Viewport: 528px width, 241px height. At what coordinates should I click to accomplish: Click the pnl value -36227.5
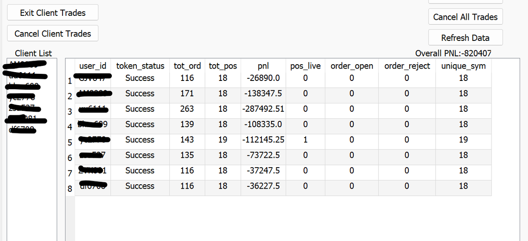[x=263, y=186]
